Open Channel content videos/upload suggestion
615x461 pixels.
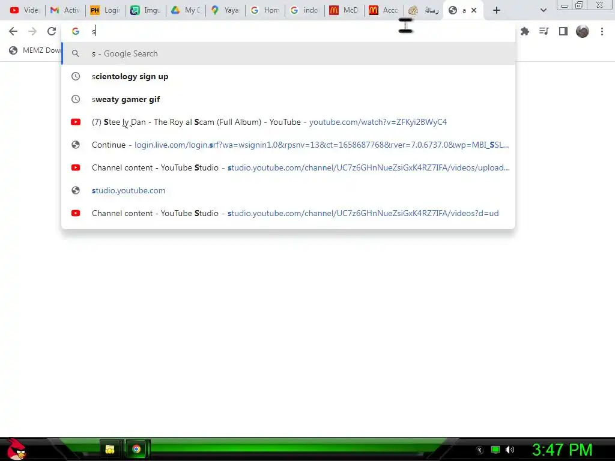(288, 167)
